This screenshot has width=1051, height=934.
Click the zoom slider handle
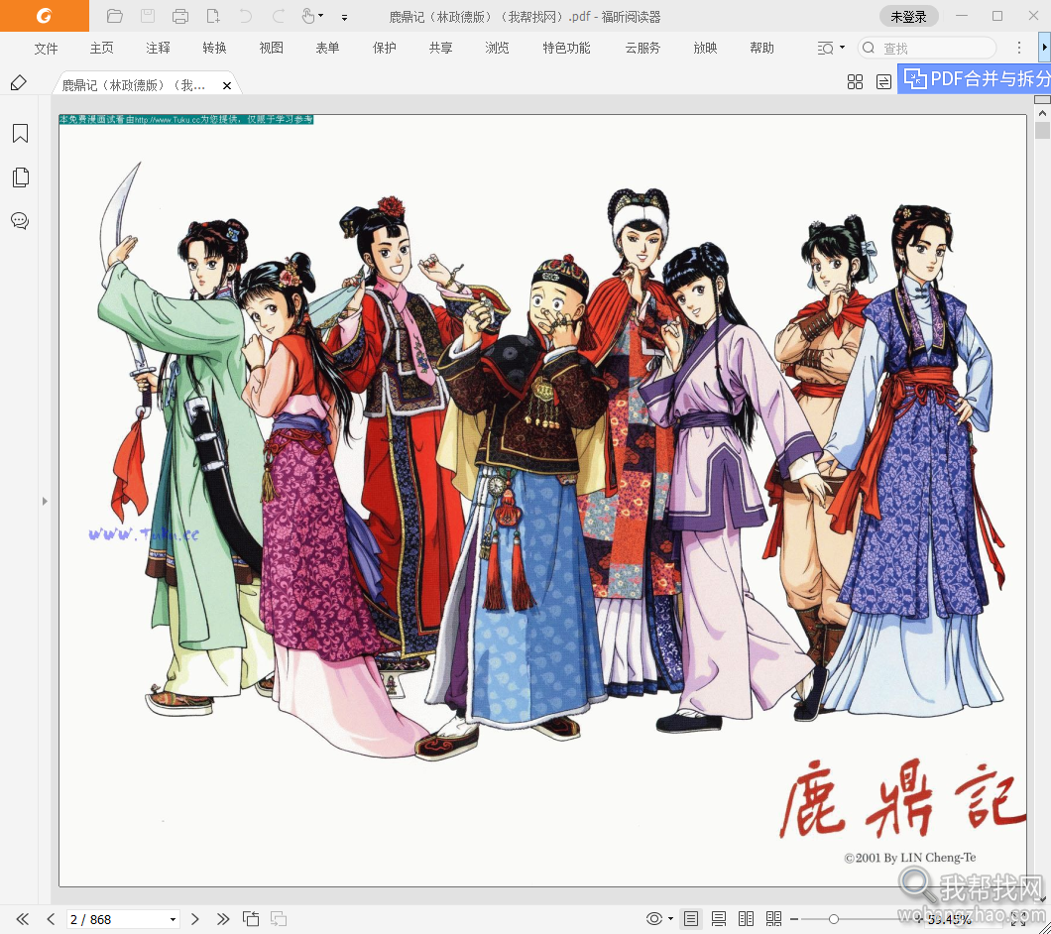(x=833, y=919)
